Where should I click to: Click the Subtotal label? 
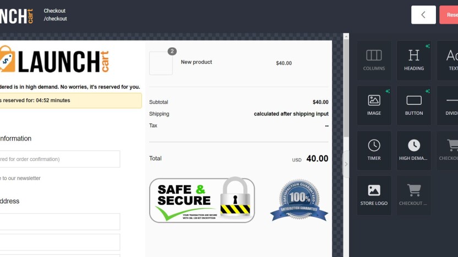point(159,102)
